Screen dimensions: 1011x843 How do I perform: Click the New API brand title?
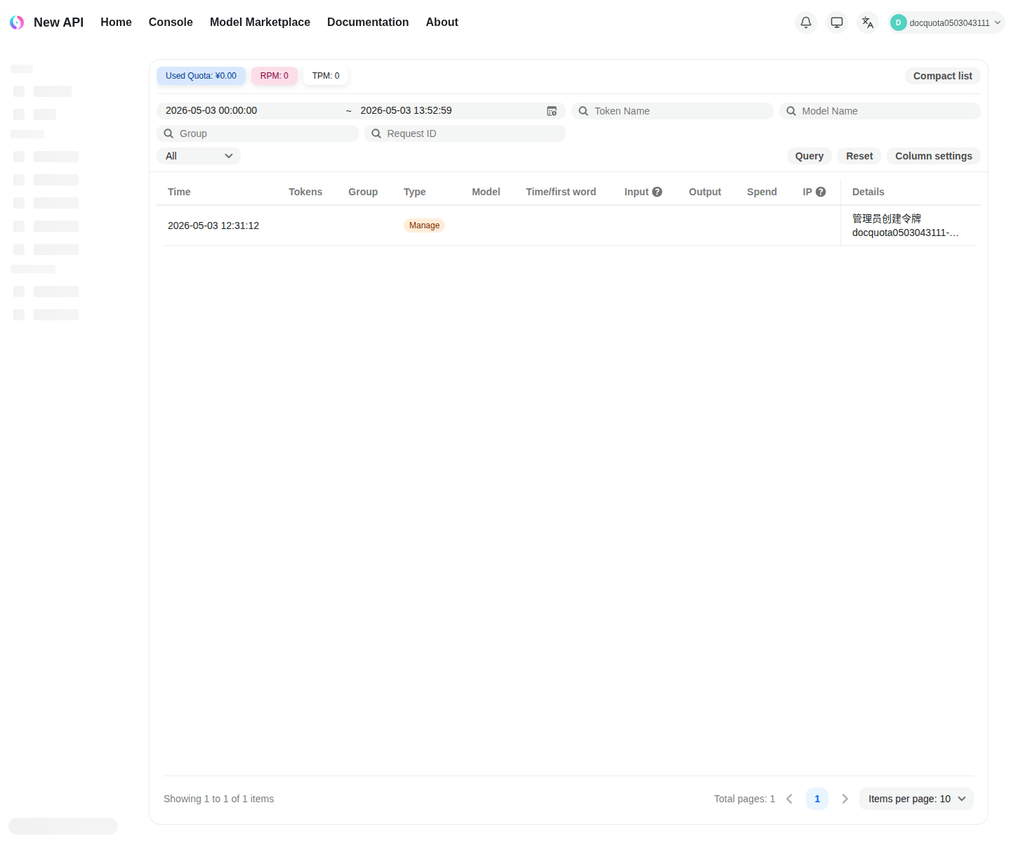pos(58,22)
